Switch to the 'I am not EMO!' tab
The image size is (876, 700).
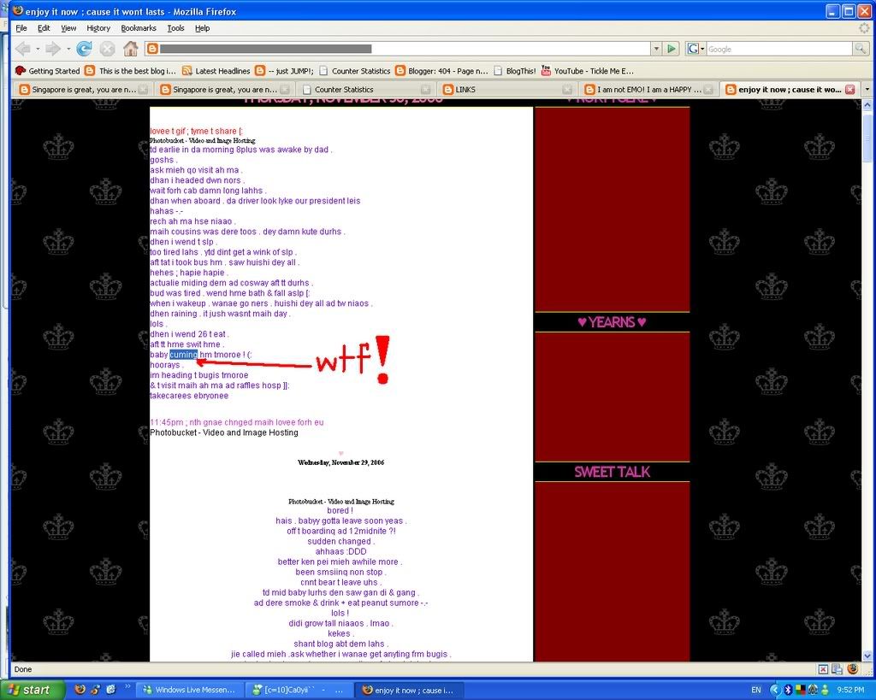click(648, 89)
